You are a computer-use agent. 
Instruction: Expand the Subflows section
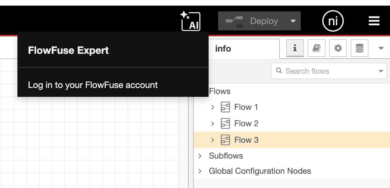(x=200, y=156)
